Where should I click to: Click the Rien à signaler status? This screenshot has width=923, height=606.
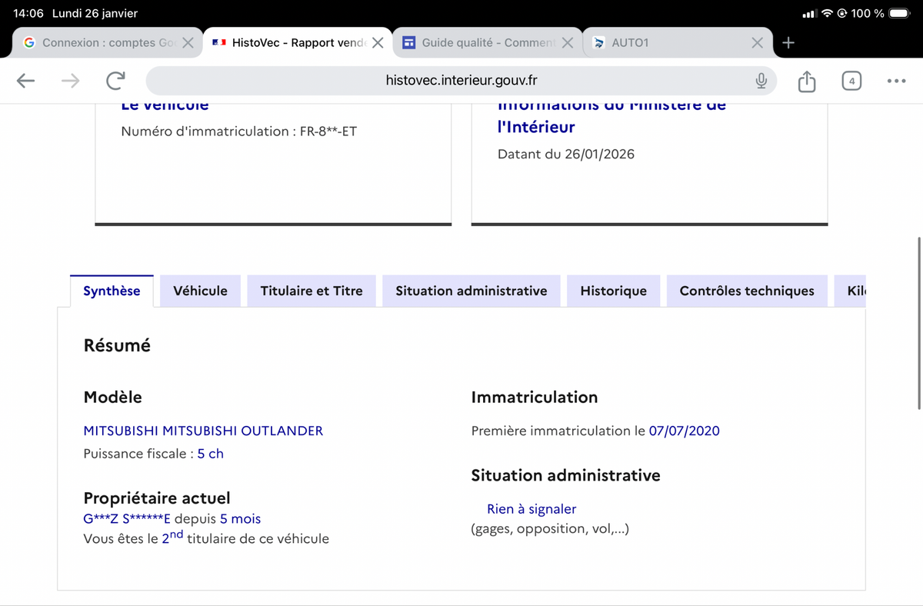531,509
